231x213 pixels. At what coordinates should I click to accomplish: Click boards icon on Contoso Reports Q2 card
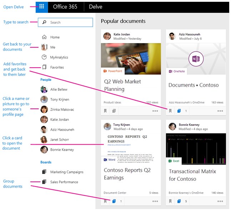coord(114,201)
